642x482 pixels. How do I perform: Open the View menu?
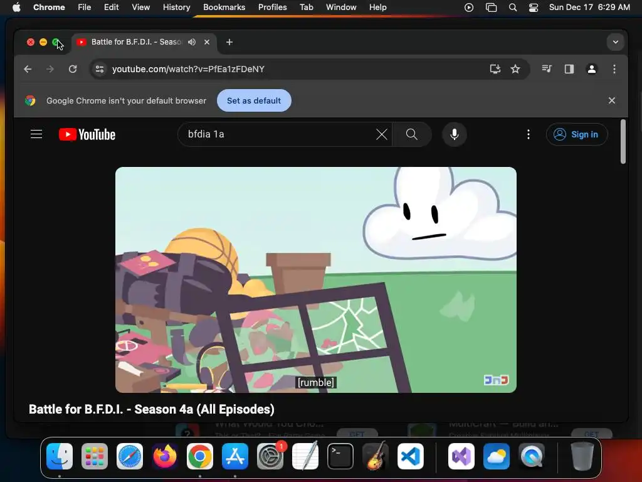click(141, 7)
